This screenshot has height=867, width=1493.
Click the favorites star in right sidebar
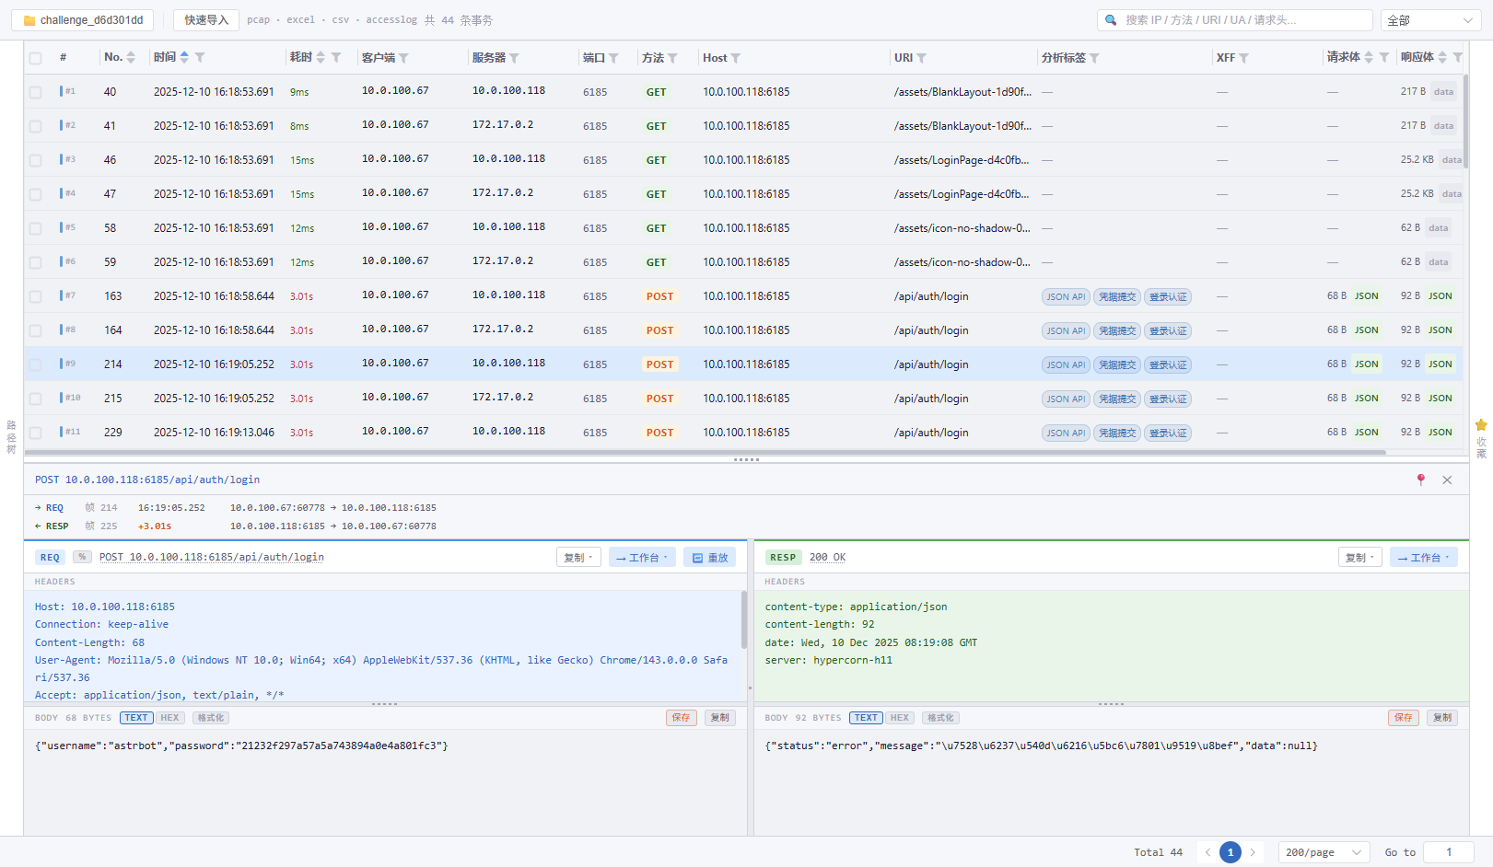pyautogui.click(x=1481, y=425)
